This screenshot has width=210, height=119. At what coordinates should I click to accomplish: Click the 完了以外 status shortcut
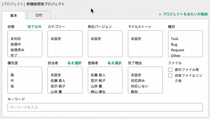pyautogui.click(x=34, y=27)
